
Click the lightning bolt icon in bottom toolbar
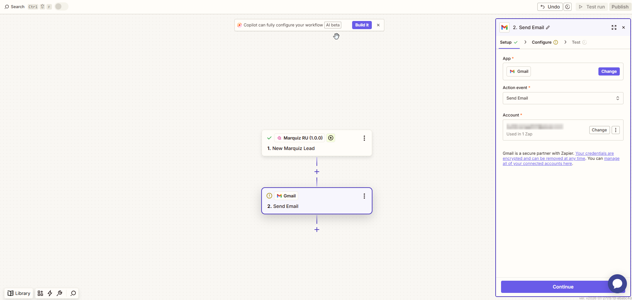click(x=50, y=293)
